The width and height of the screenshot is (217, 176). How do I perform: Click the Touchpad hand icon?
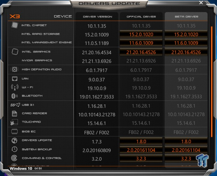(14, 122)
